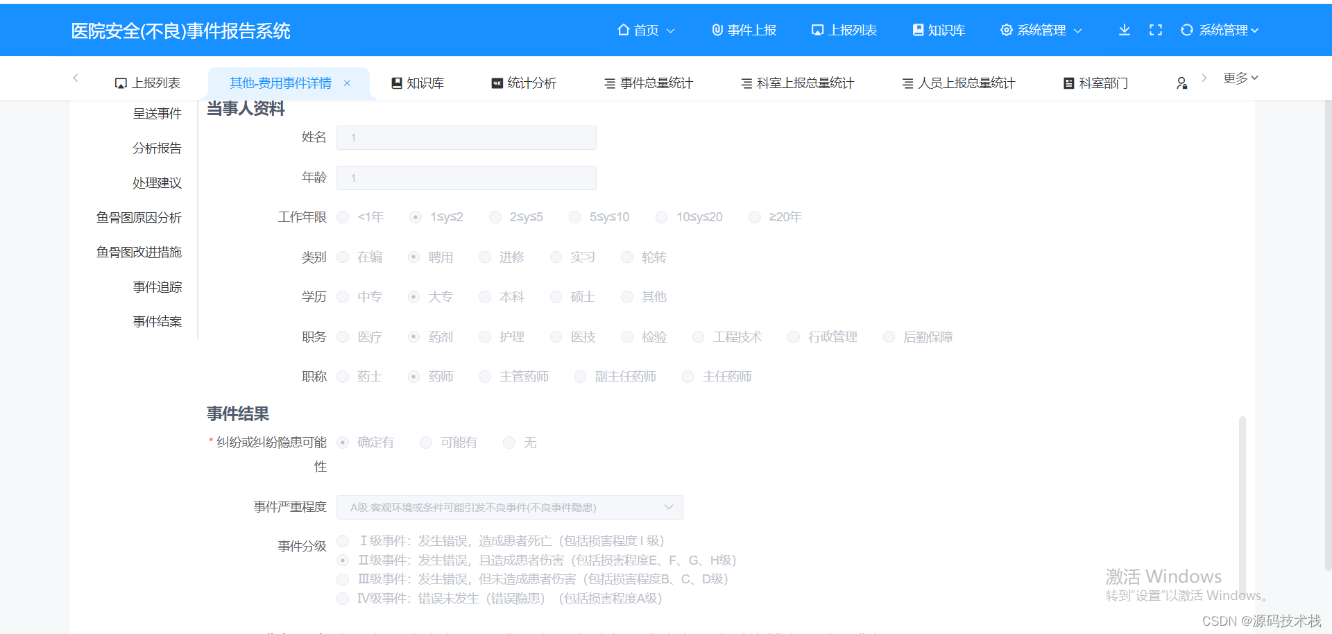
Task: Switch to the 人员上报总量统计 tab
Action: point(959,83)
